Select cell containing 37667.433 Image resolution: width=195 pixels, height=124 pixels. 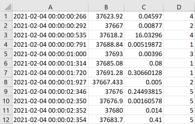point(106,82)
